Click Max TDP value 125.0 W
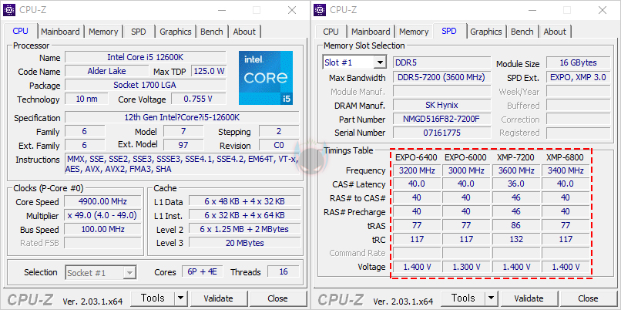Image resolution: width=621 pixels, height=310 pixels. [209, 72]
